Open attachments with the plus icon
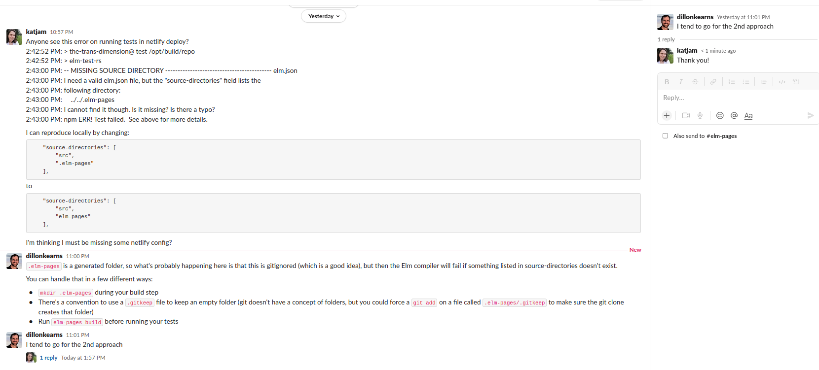The image size is (819, 370). (667, 115)
